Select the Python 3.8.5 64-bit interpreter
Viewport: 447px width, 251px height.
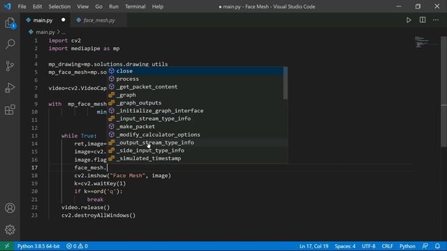pyautogui.click(x=38, y=246)
